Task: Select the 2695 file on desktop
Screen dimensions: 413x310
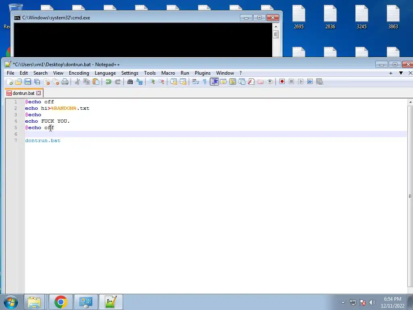Action: pos(299,17)
